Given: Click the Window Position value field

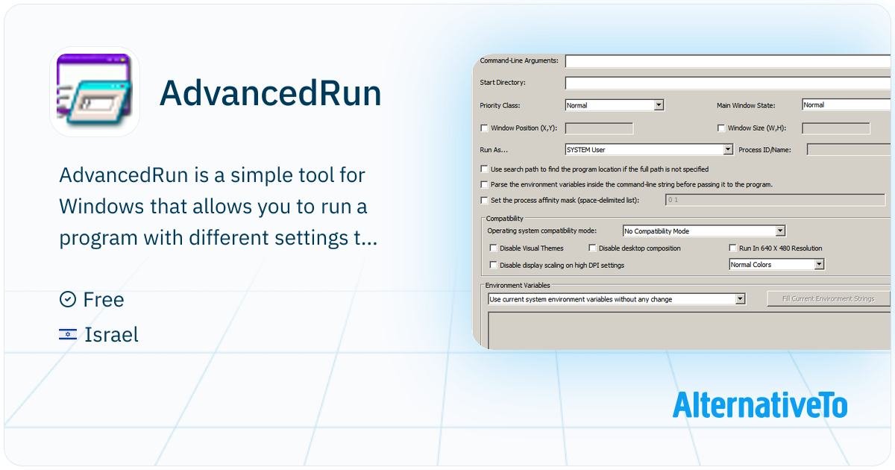Looking at the screenshot, I should point(599,128).
